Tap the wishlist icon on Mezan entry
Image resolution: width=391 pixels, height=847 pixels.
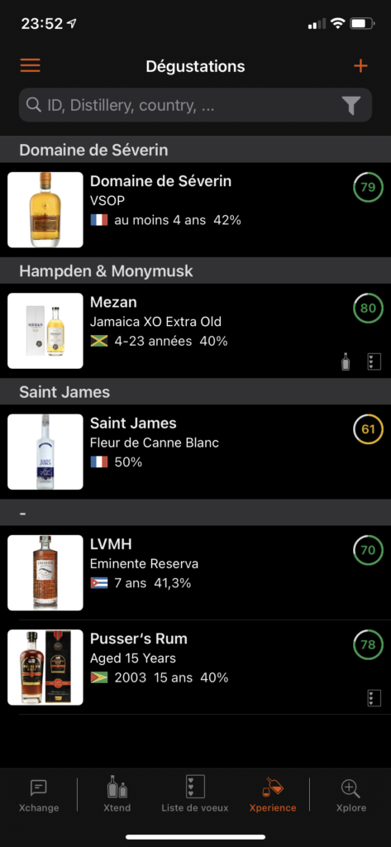coord(374,361)
